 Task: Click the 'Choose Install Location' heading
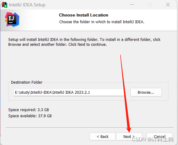point(84,15)
